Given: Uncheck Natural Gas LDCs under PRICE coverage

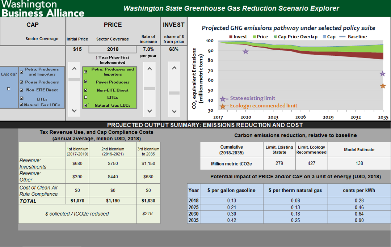Looking at the screenshot, I should [x=86, y=105].
